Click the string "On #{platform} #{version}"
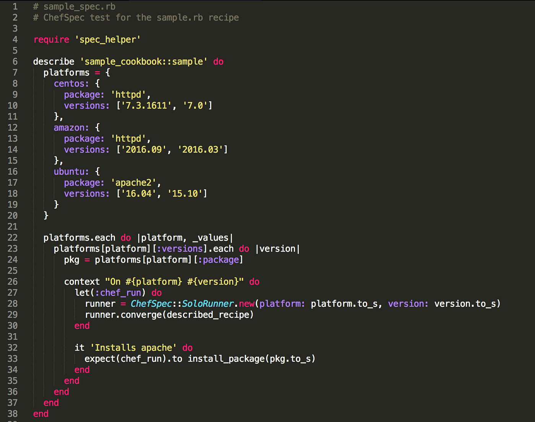The width and height of the screenshot is (535, 422). pos(175,282)
